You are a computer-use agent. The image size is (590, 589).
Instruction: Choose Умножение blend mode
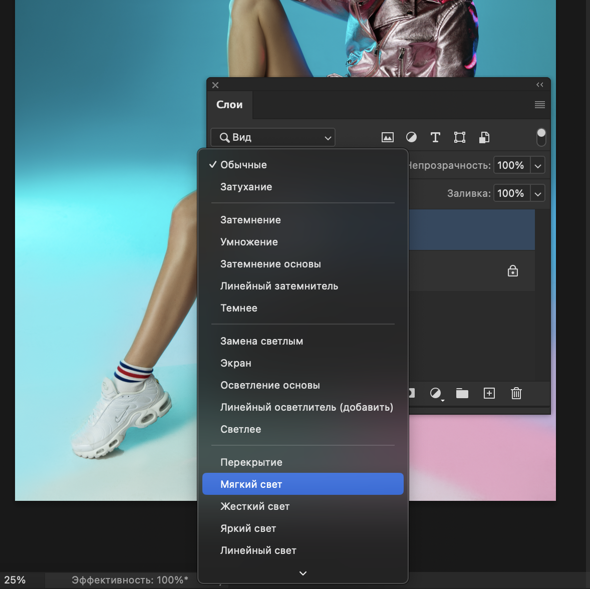tap(303, 242)
